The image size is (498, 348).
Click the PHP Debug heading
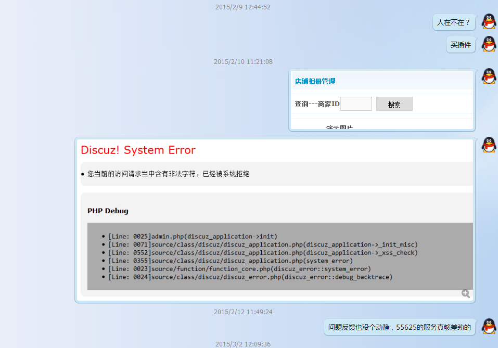click(x=108, y=211)
